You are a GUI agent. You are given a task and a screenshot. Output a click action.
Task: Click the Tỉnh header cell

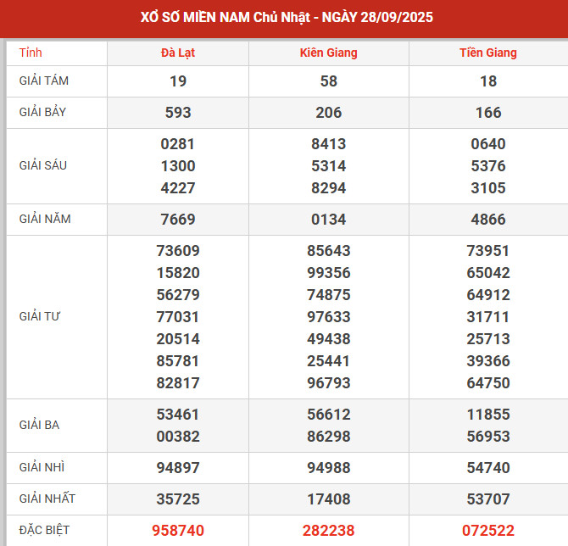(x=31, y=53)
